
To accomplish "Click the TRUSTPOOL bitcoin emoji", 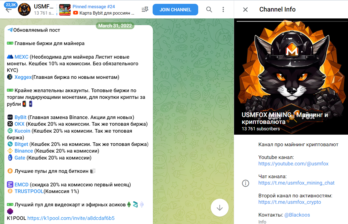I will [10, 191].
